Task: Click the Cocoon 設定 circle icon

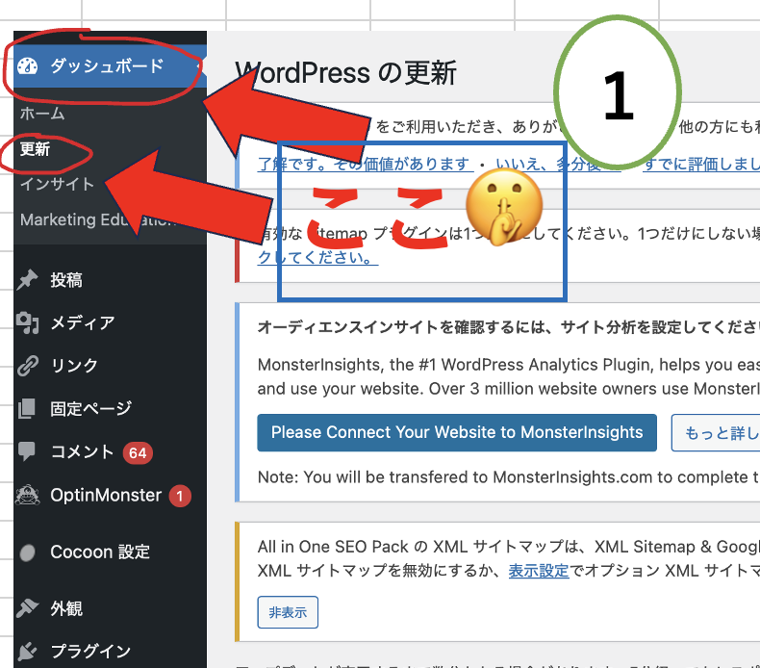Action: [28, 552]
